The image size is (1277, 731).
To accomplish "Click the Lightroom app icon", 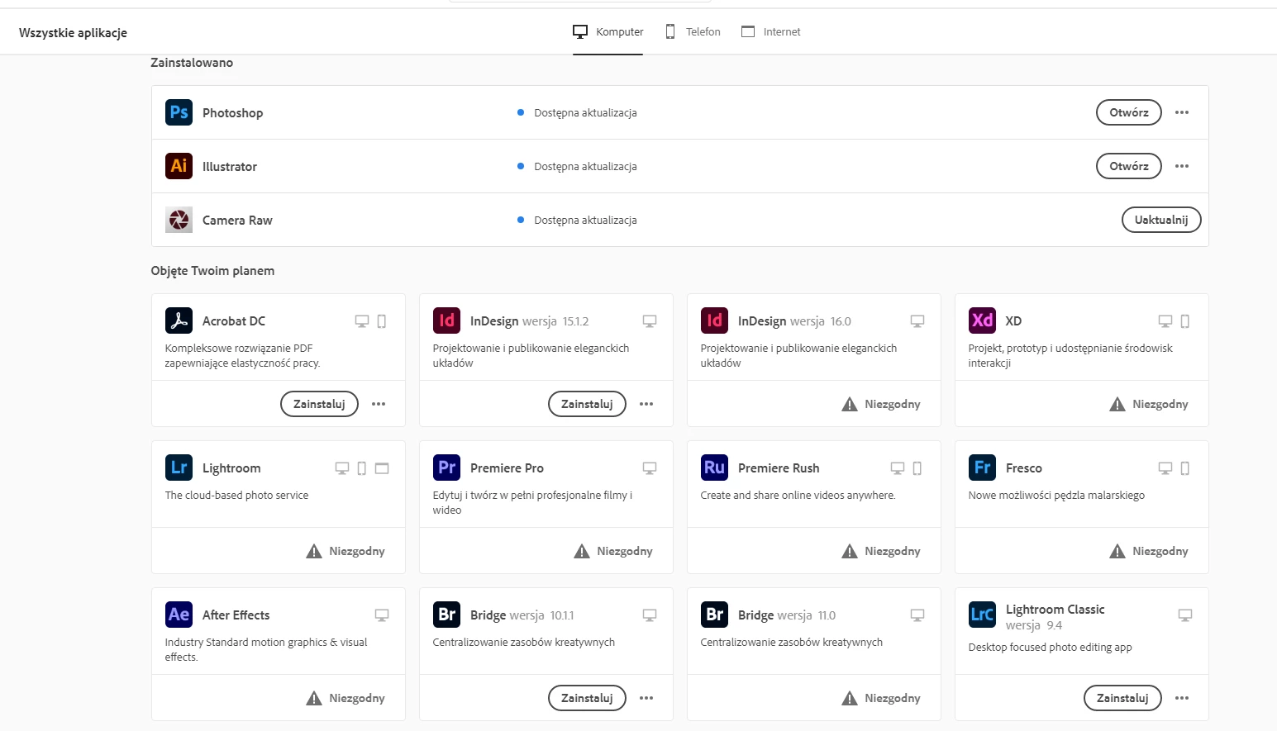I will click(179, 468).
